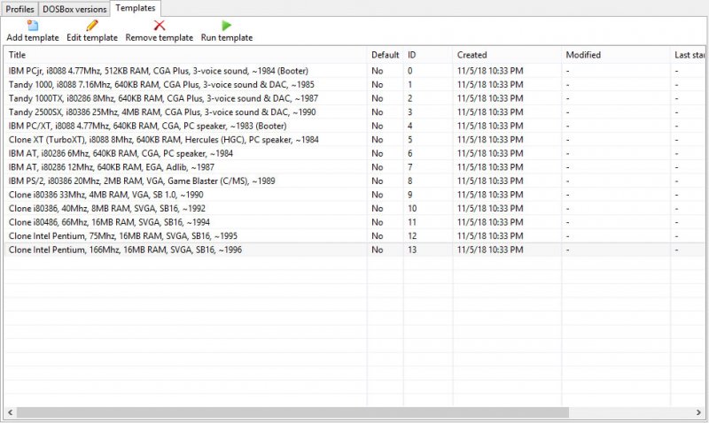709x423 pixels.
Task: Sort by the Default column header
Action: [x=386, y=55]
